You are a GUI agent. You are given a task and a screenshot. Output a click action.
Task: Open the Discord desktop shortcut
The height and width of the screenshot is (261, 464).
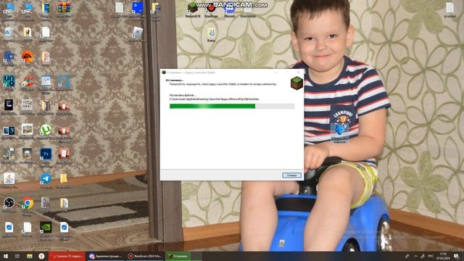pyautogui.click(x=229, y=8)
